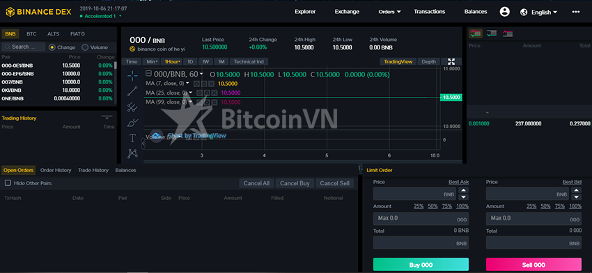Click the 10.5000 price marker on chart axis
592x273 pixels.
(451, 97)
